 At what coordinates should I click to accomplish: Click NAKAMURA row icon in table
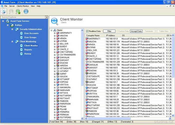[x=87, y=97]
